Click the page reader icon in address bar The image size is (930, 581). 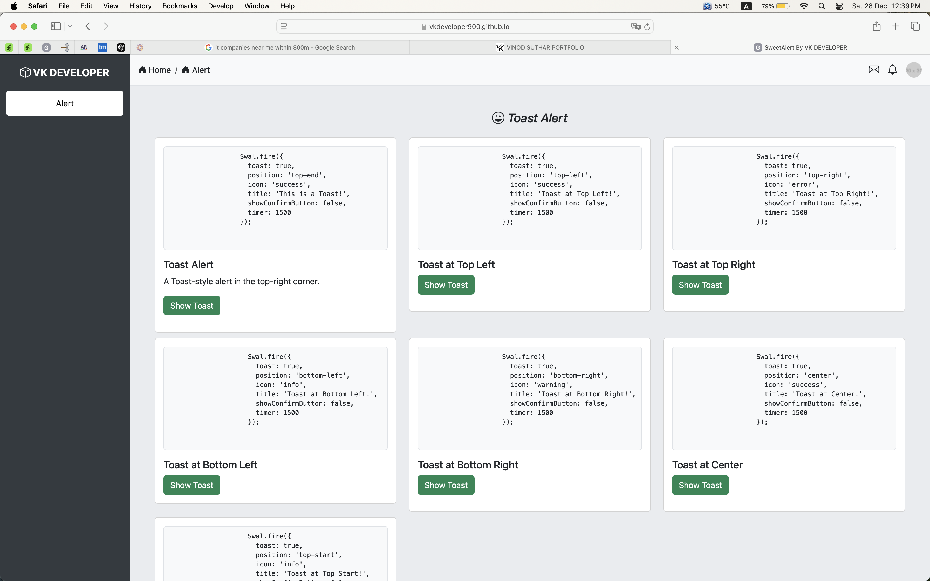[284, 26]
